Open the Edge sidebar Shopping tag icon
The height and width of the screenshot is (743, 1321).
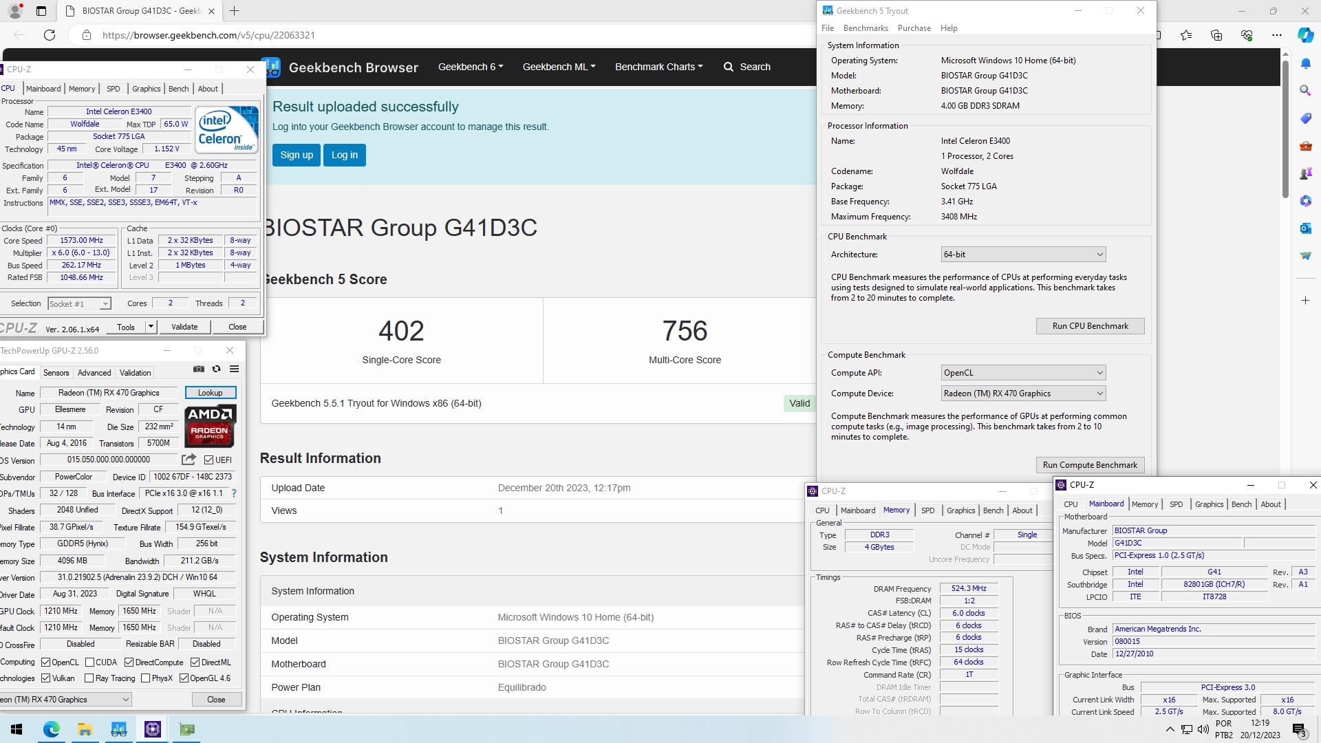pos(1305,118)
